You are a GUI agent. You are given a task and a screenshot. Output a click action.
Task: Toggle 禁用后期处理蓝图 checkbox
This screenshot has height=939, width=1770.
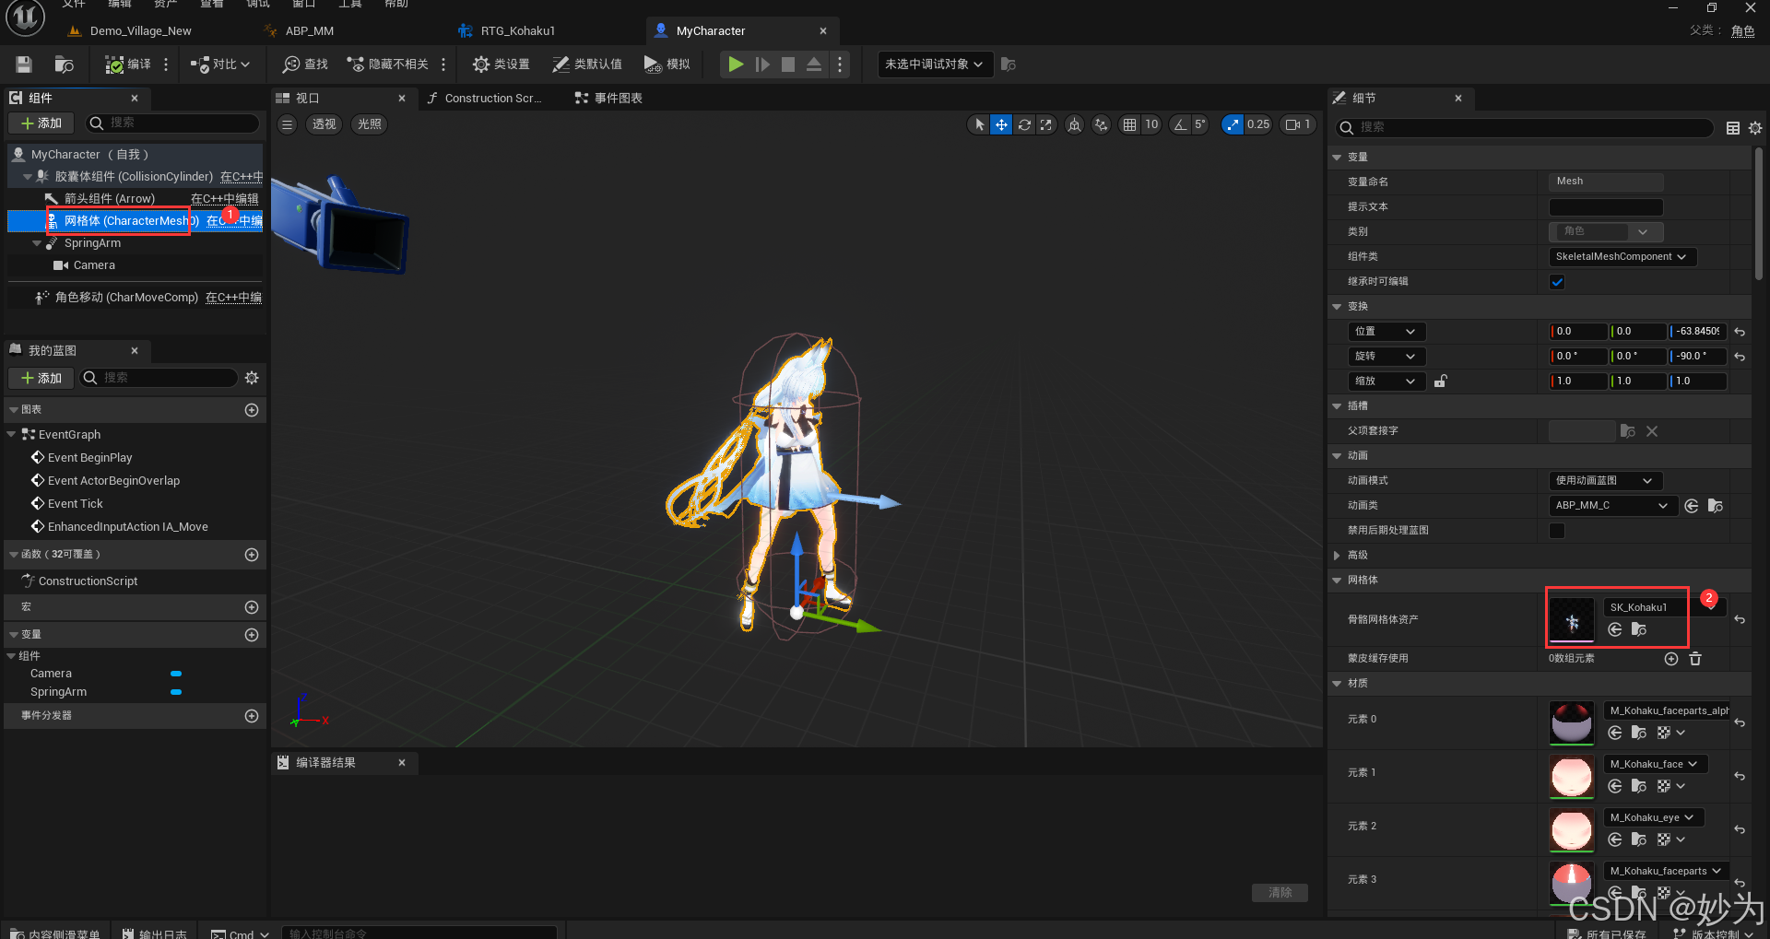click(1557, 531)
